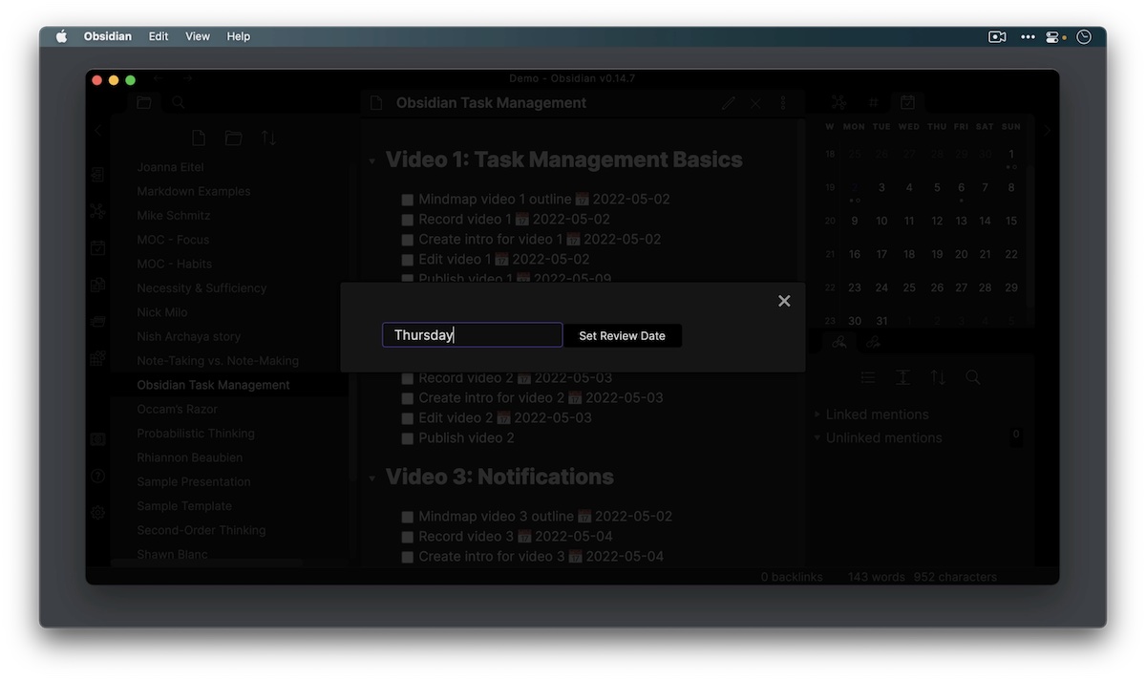The width and height of the screenshot is (1146, 680).
Task: Open the outgoing links tab
Action: click(x=873, y=342)
